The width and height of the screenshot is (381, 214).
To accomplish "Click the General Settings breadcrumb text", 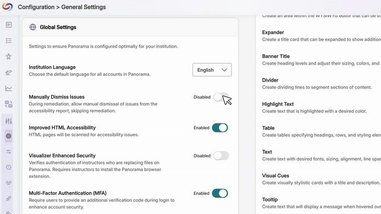I will (84, 7).
